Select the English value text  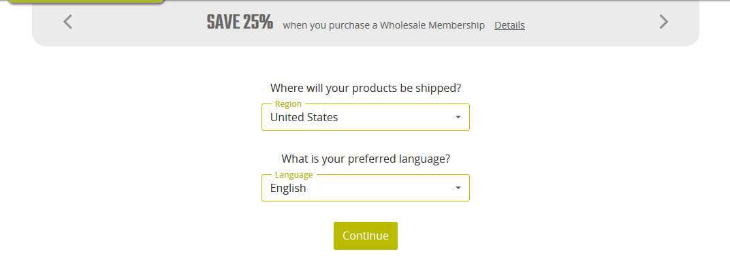click(288, 188)
